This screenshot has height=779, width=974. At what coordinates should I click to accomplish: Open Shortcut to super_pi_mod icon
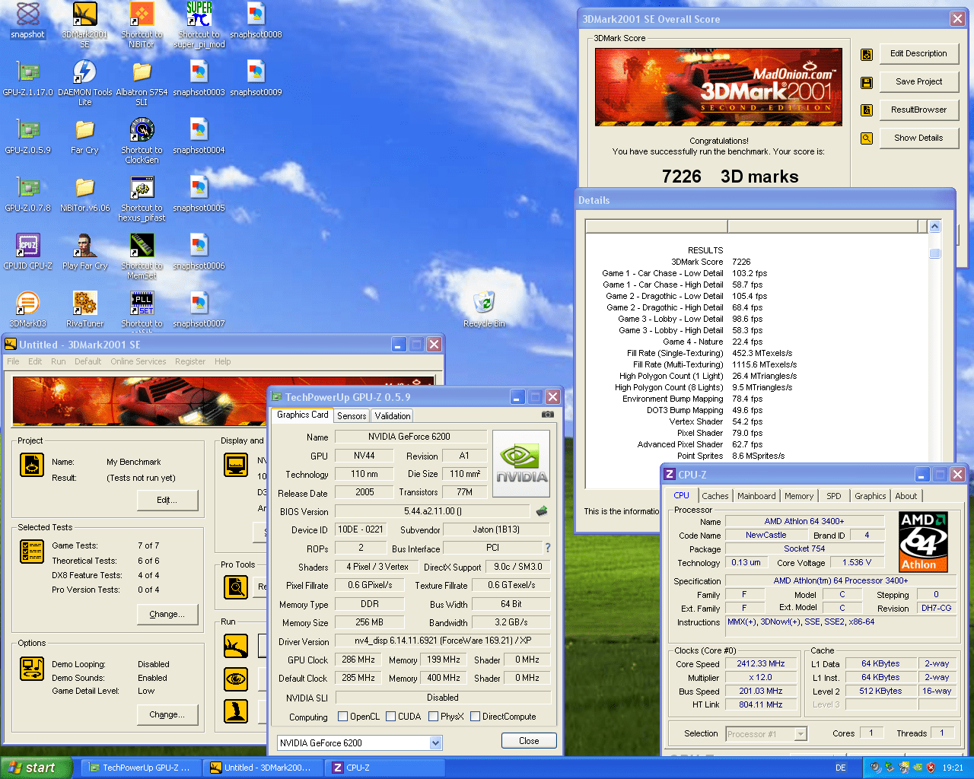199,25
